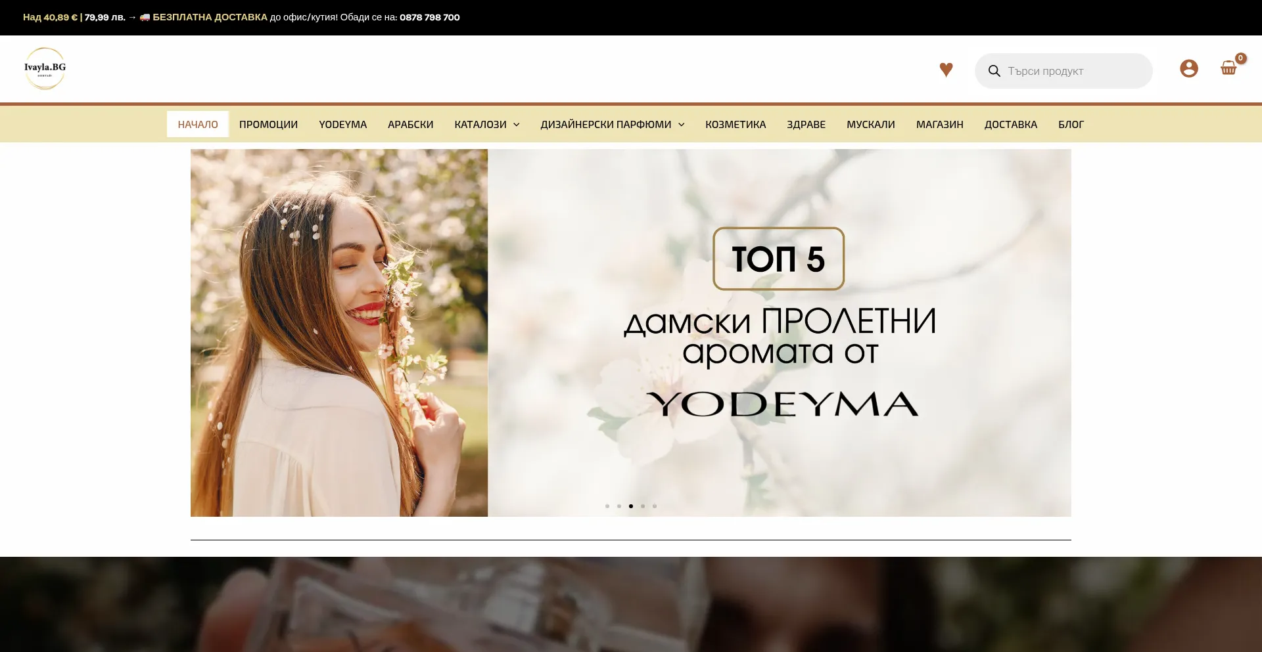Screen dimensions: 1262x652
Task: Open the КОЗМЕТИКА menu item
Action: [736, 124]
